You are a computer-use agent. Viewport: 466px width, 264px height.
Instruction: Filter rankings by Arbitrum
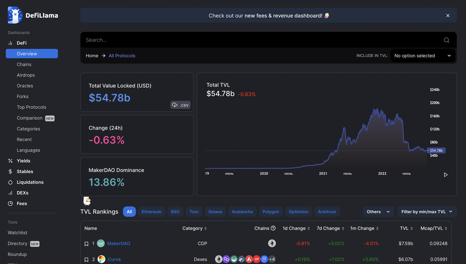pyautogui.click(x=327, y=212)
